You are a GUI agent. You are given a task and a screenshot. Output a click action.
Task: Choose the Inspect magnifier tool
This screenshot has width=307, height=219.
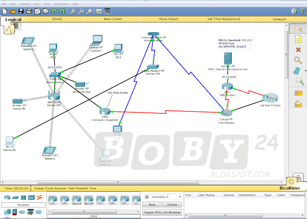[x=298, y=60]
